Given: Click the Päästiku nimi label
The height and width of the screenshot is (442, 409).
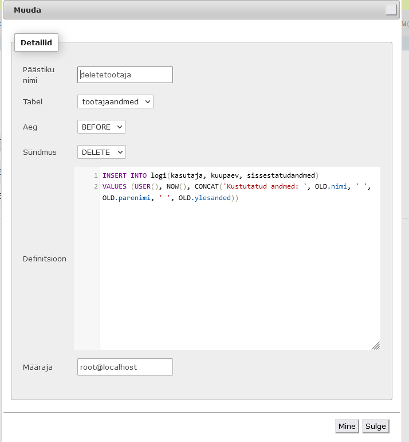Looking at the screenshot, I should (38, 75).
